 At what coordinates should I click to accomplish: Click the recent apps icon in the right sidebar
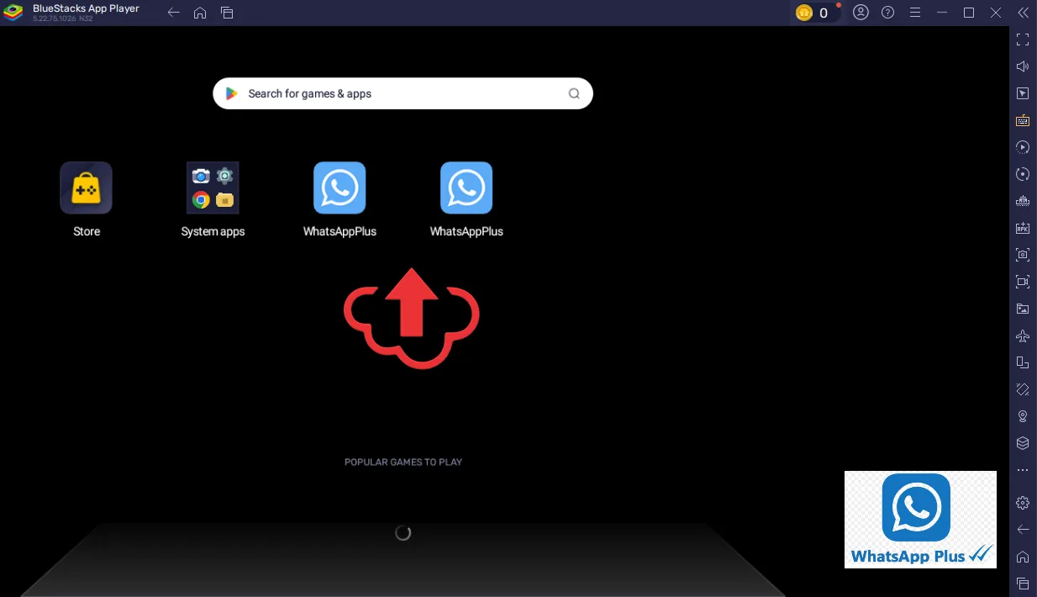tap(1023, 584)
